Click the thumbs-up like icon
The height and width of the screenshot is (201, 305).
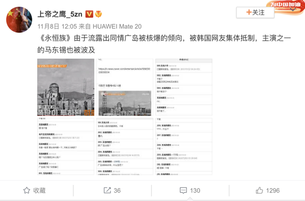(259, 190)
